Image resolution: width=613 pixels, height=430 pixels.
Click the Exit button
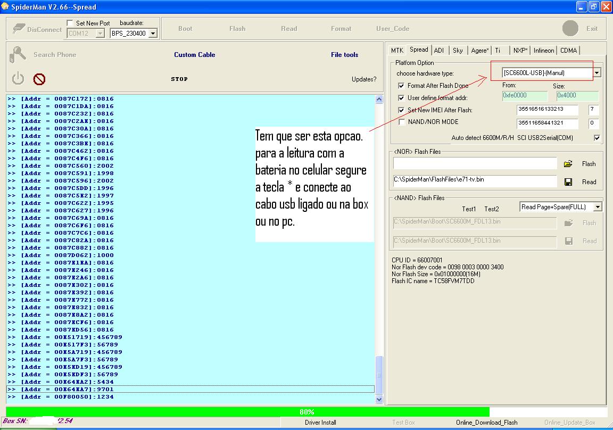click(x=592, y=29)
